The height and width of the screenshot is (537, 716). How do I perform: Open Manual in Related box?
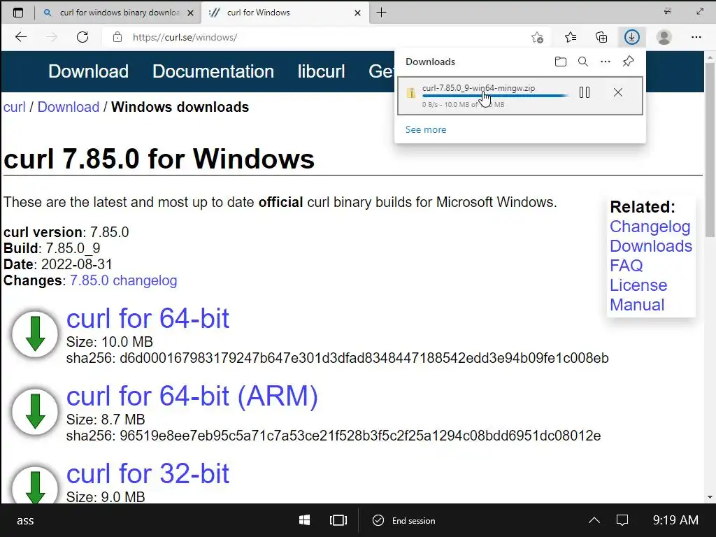[x=637, y=305]
